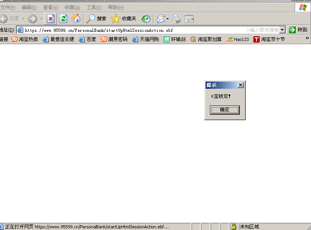
Task: Go to the Home page icon
Action: pyautogui.click(x=76, y=19)
